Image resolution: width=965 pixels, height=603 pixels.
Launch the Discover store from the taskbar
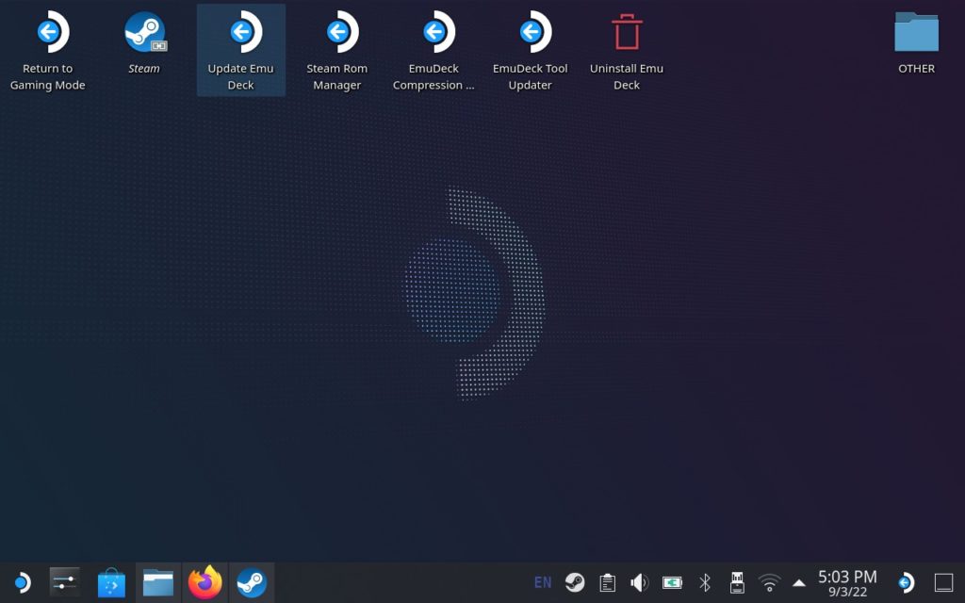tap(111, 582)
